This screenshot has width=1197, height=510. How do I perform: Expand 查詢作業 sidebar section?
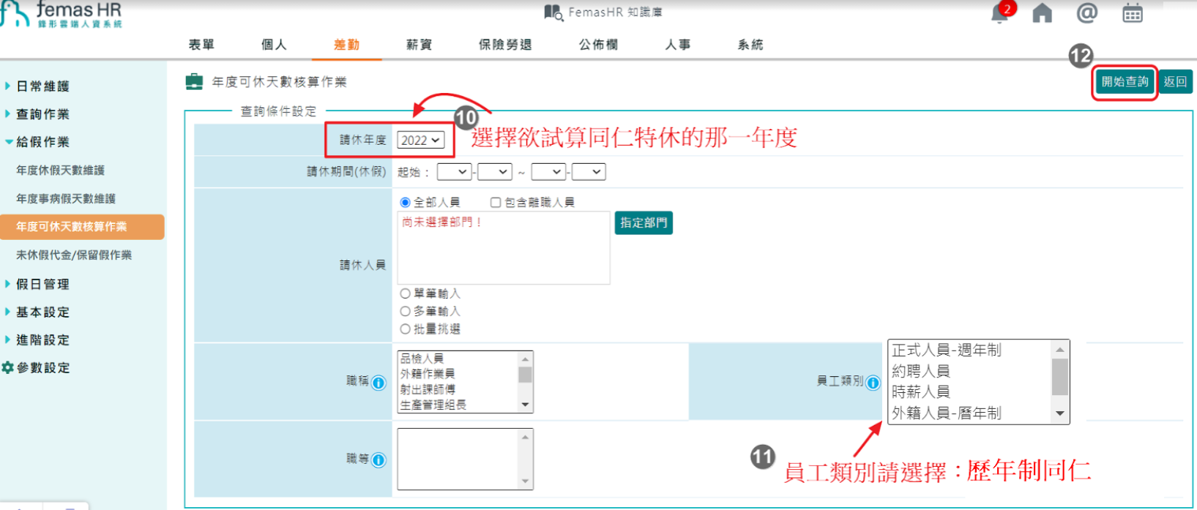pyautogui.click(x=42, y=114)
